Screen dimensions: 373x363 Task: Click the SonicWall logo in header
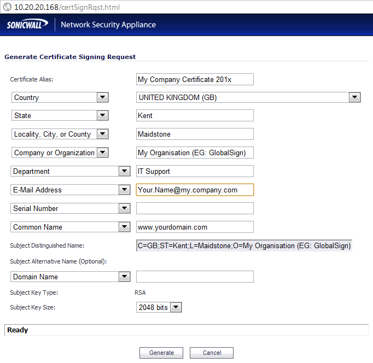[27, 25]
